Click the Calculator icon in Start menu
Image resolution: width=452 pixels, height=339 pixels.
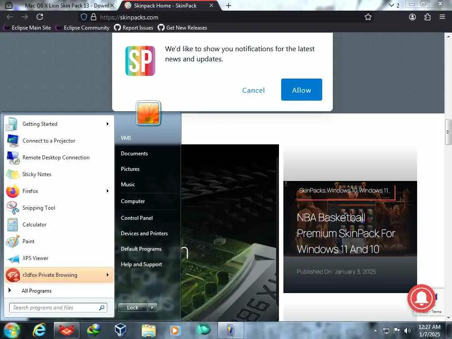(12, 225)
